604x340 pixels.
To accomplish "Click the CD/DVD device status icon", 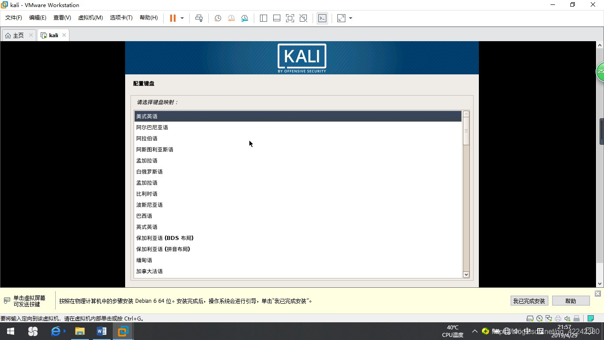I will [x=539, y=318].
